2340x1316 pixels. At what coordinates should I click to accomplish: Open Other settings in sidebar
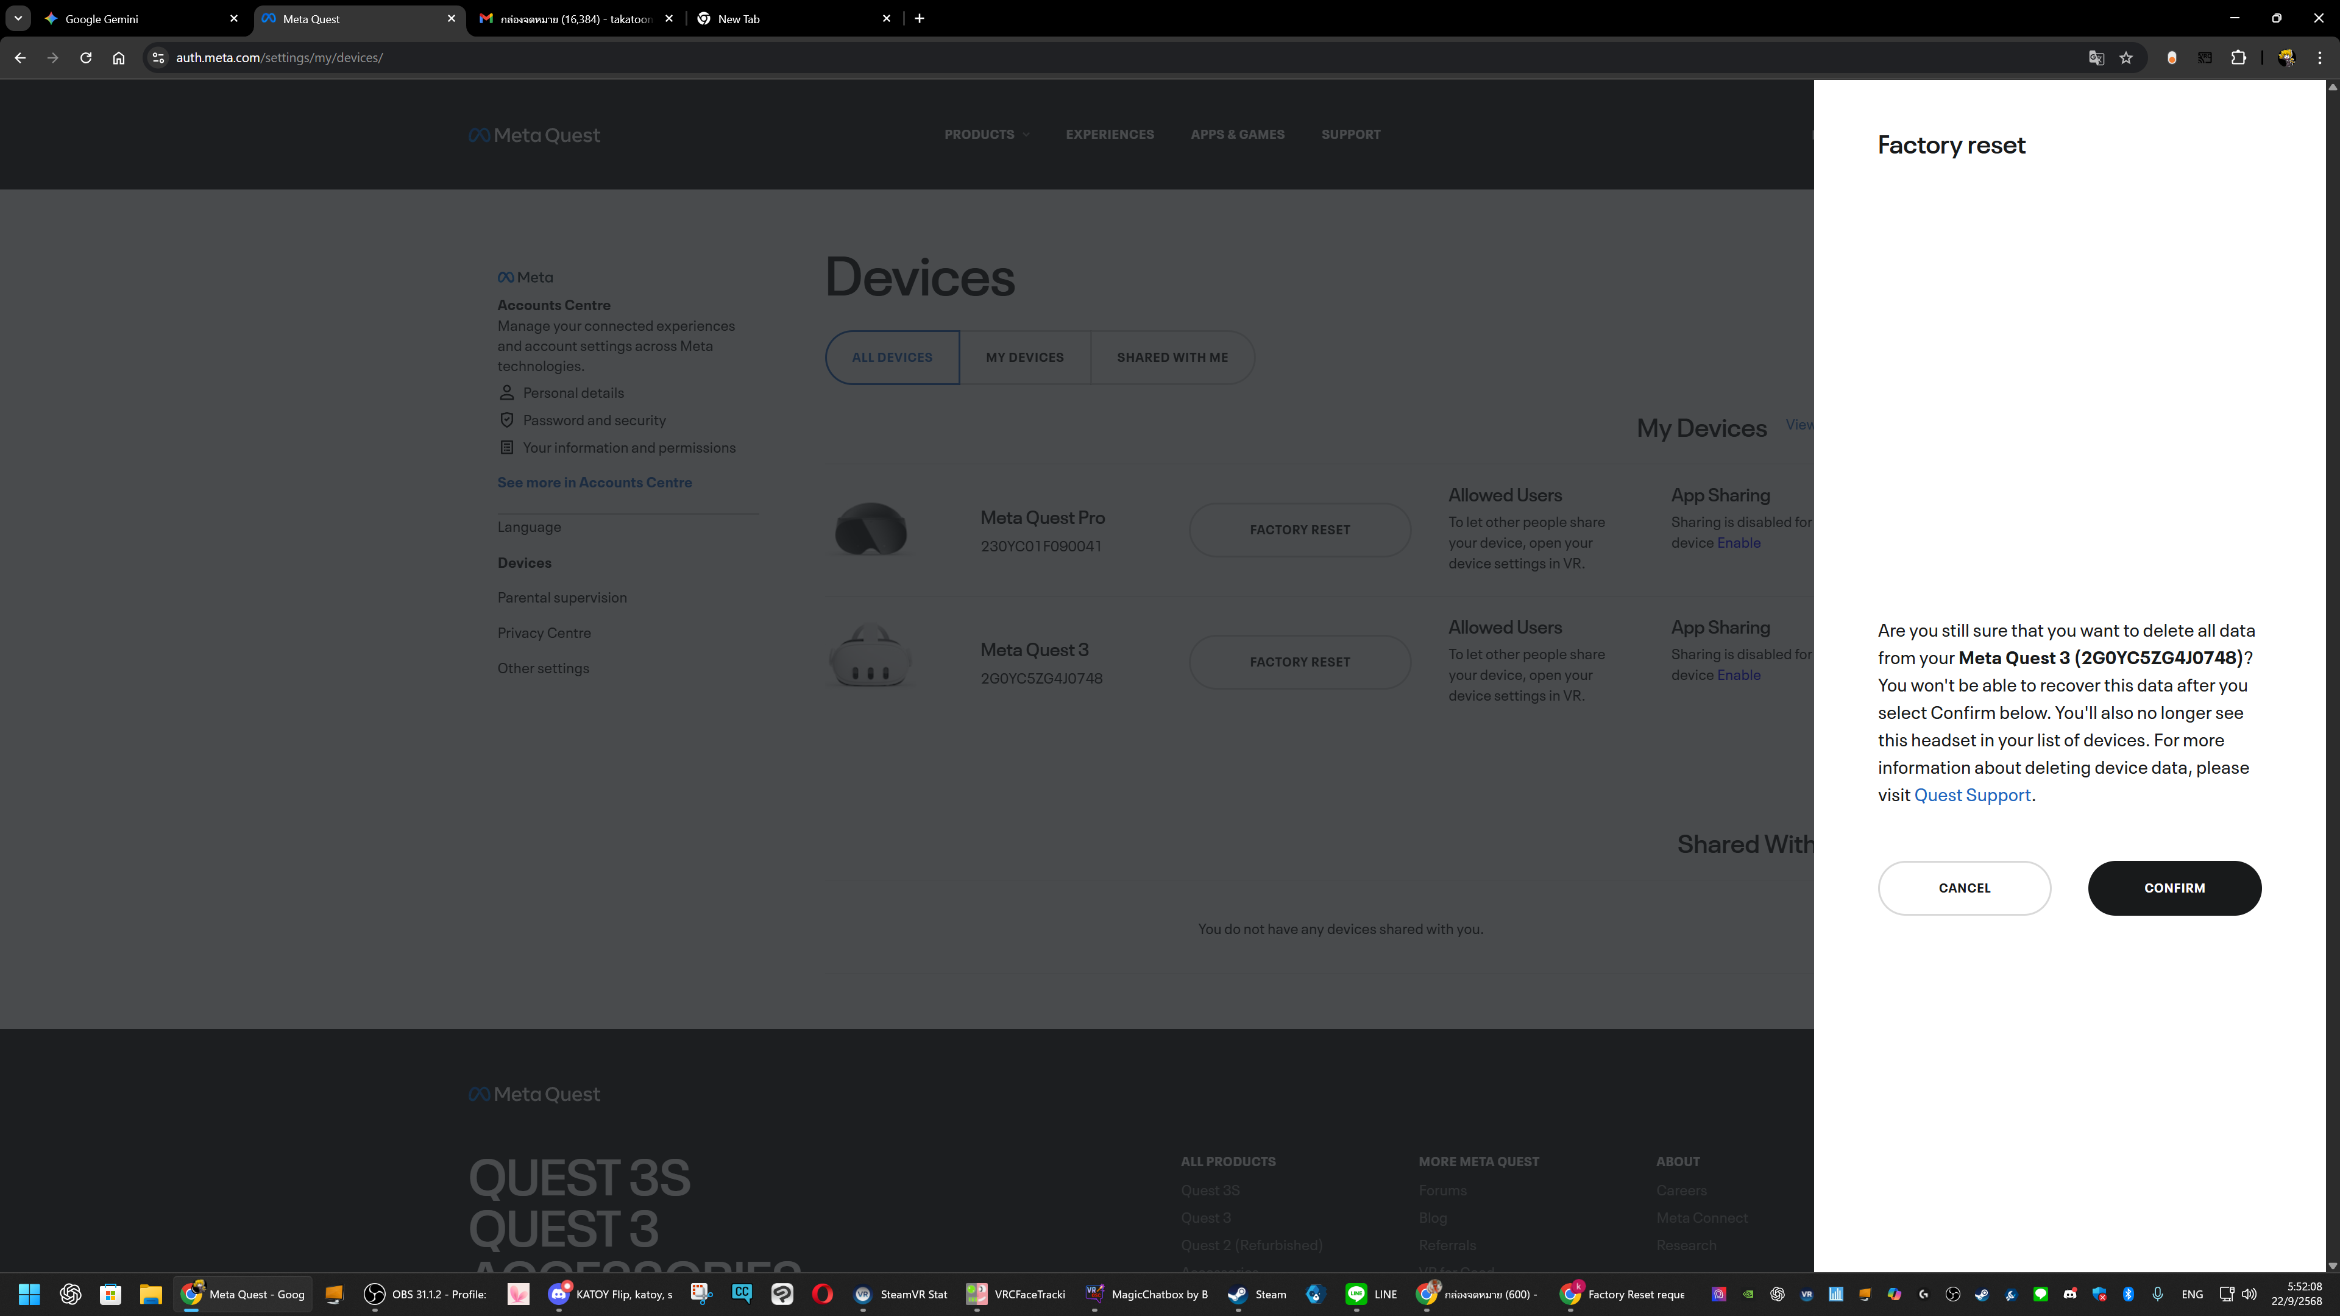[542, 668]
